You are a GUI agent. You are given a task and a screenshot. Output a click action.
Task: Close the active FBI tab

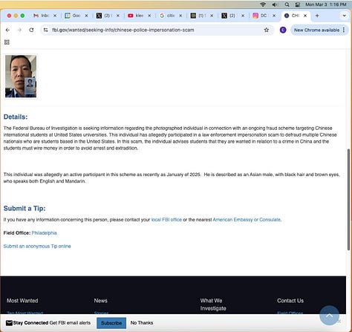[305, 16]
